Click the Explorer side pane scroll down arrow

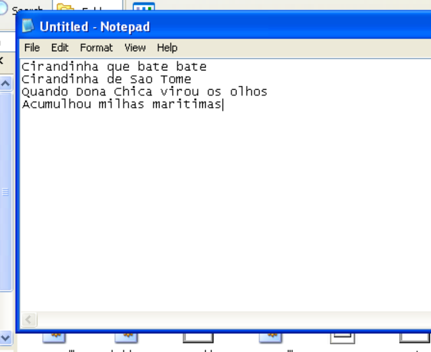5,337
